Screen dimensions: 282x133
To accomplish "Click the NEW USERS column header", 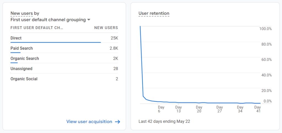I will (106, 28).
